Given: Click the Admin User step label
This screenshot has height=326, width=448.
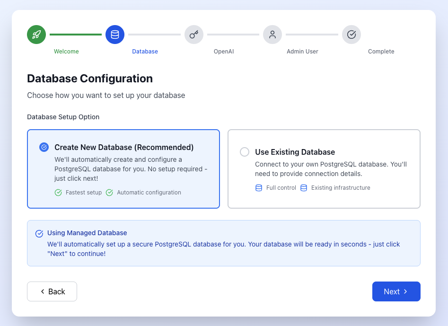Looking at the screenshot, I should click(302, 51).
